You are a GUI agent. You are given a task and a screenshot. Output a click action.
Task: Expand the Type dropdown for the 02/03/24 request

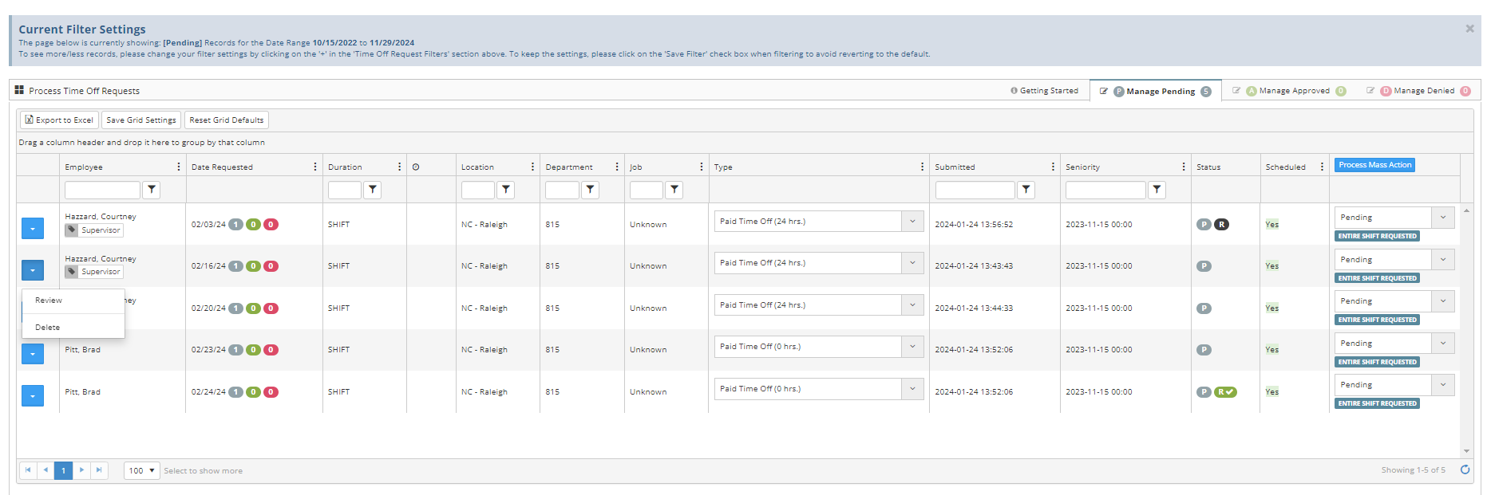click(x=912, y=222)
